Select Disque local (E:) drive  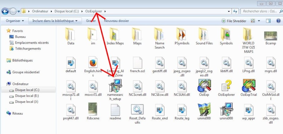[24, 96]
